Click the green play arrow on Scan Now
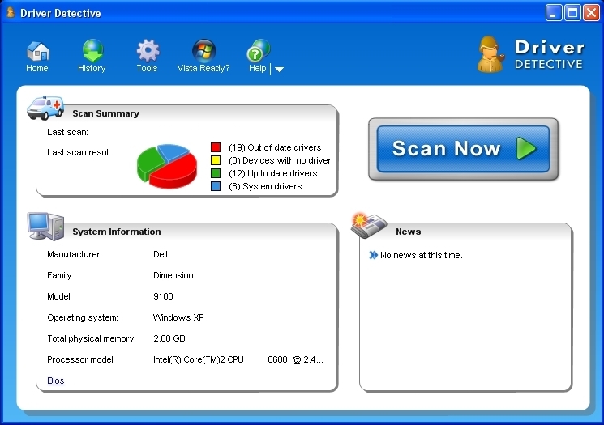The height and width of the screenshot is (425, 604). [526, 148]
